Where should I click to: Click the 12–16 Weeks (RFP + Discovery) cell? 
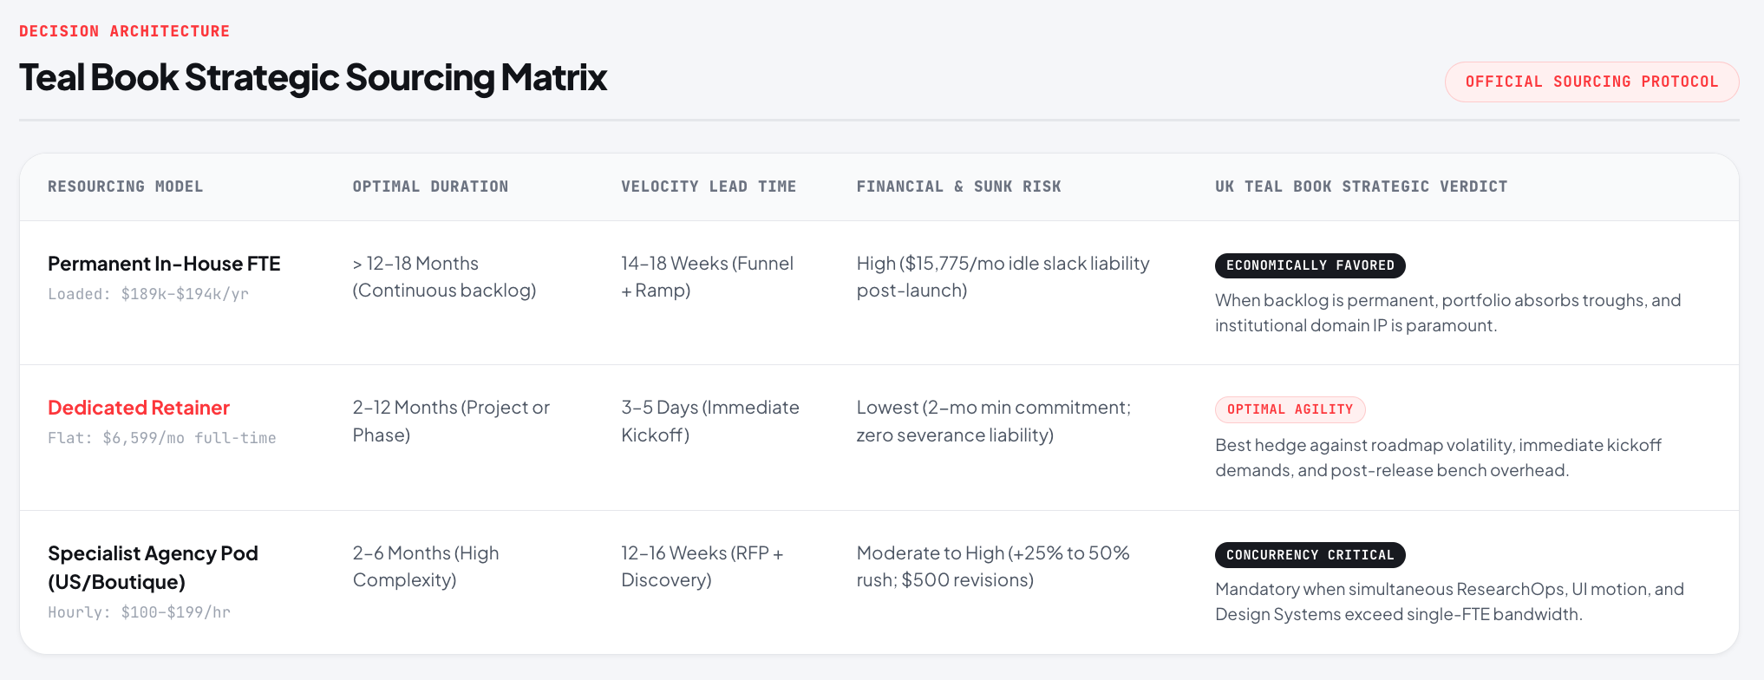coord(702,566)
